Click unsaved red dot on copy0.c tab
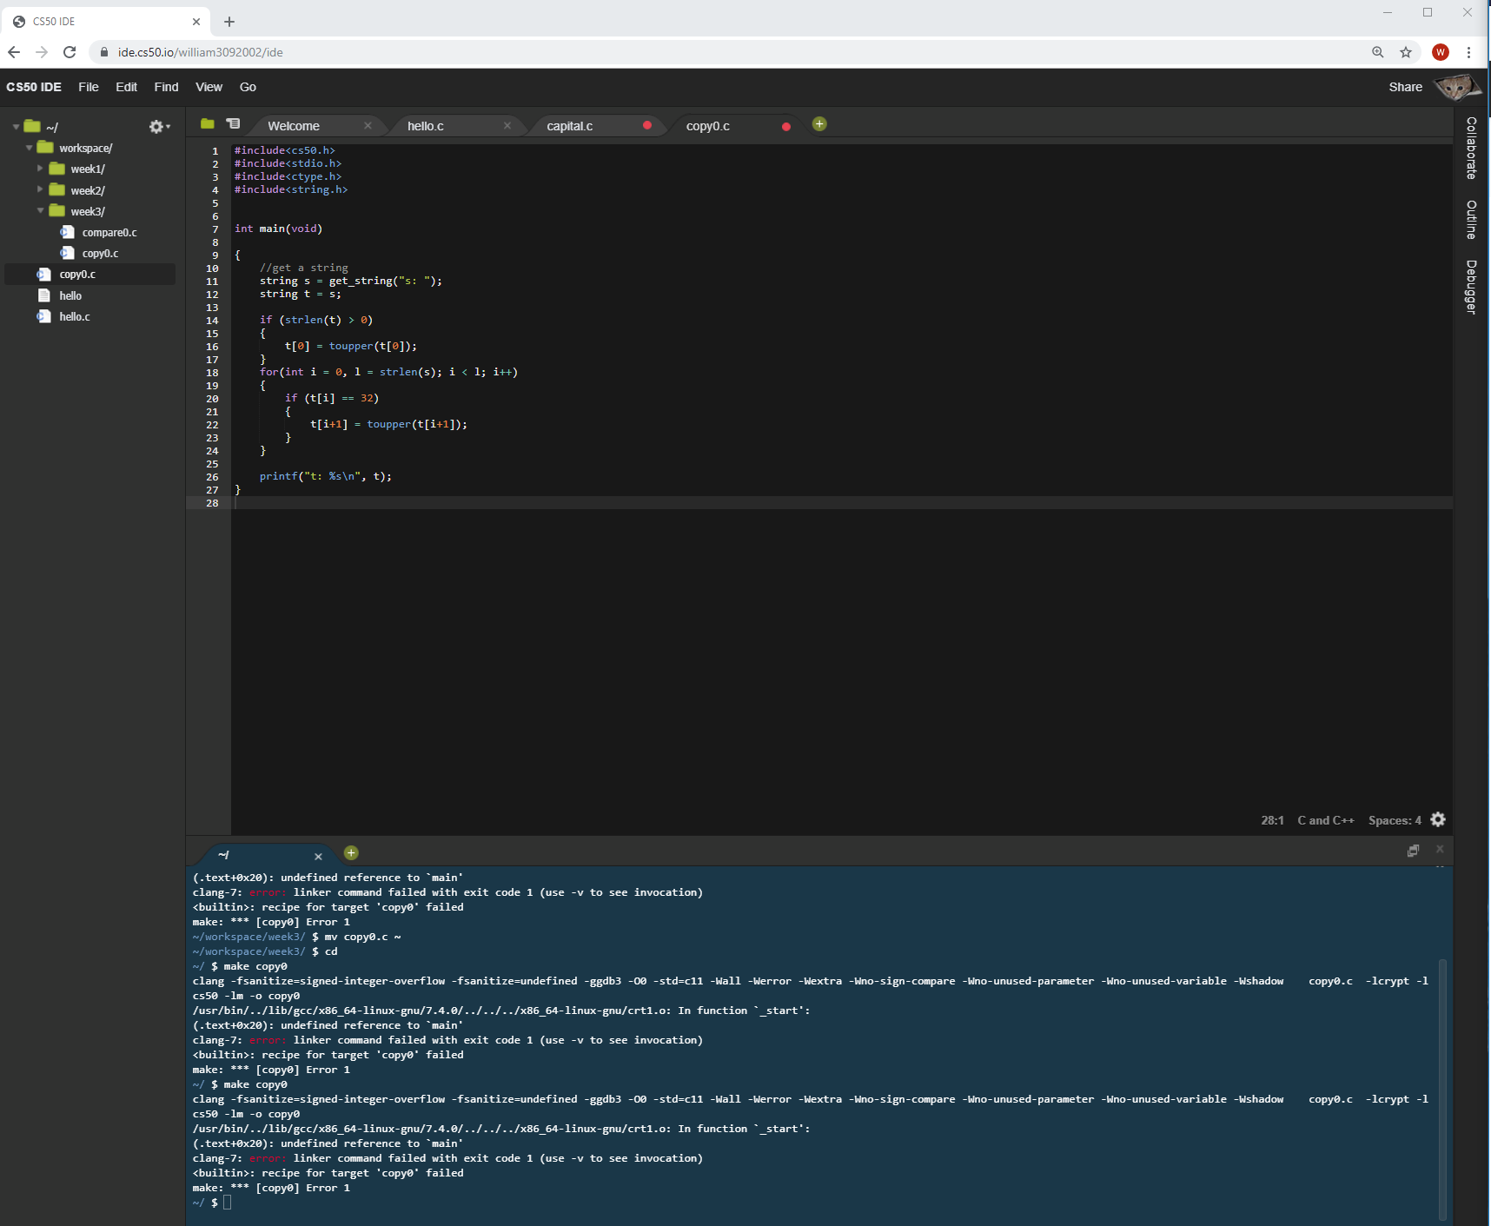The height and width of the screenshot is (1226, 1491). coord(786,127)
